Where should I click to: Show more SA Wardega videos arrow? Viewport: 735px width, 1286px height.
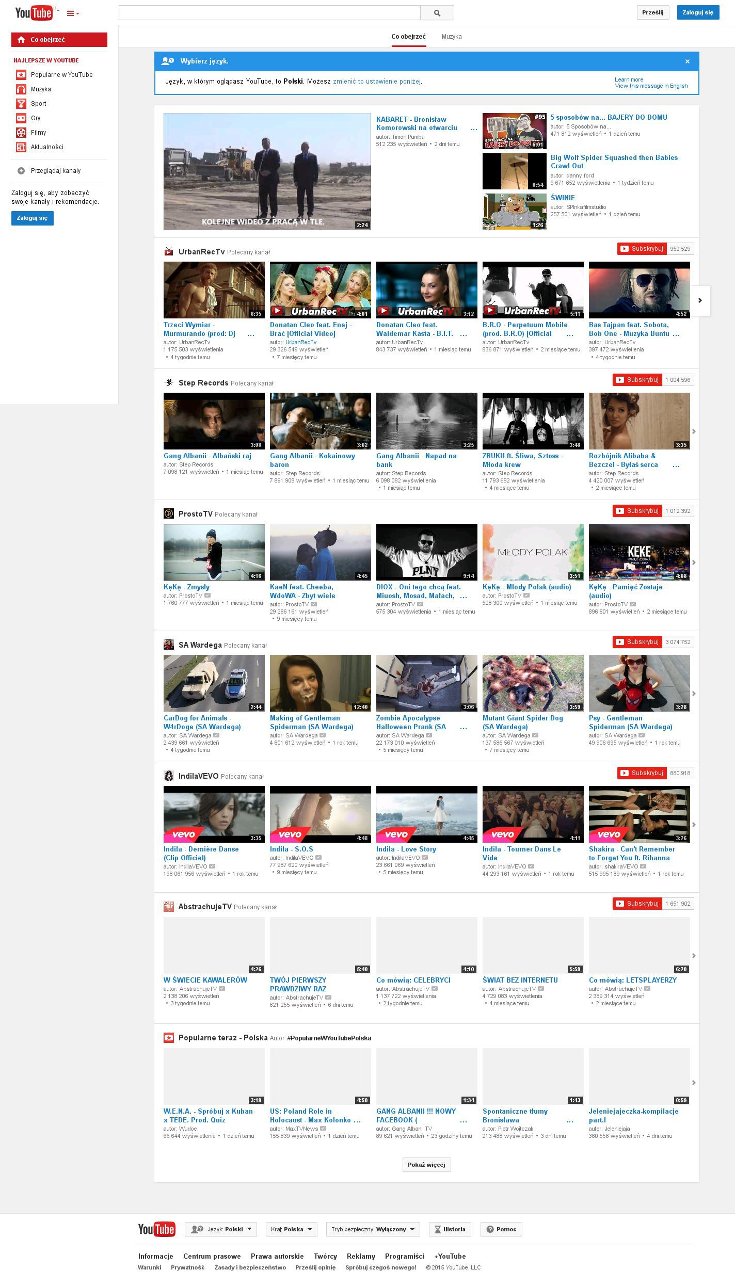tap(694, 694)
